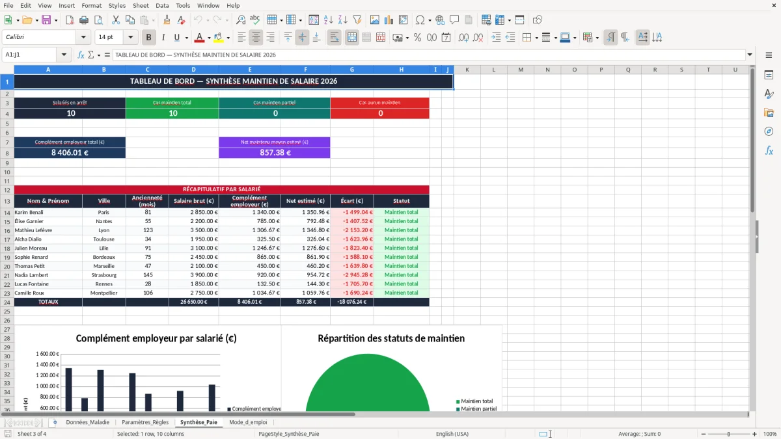Toggle Align Right
Screen dimensions: 781x439
click(x=271, y=38)
